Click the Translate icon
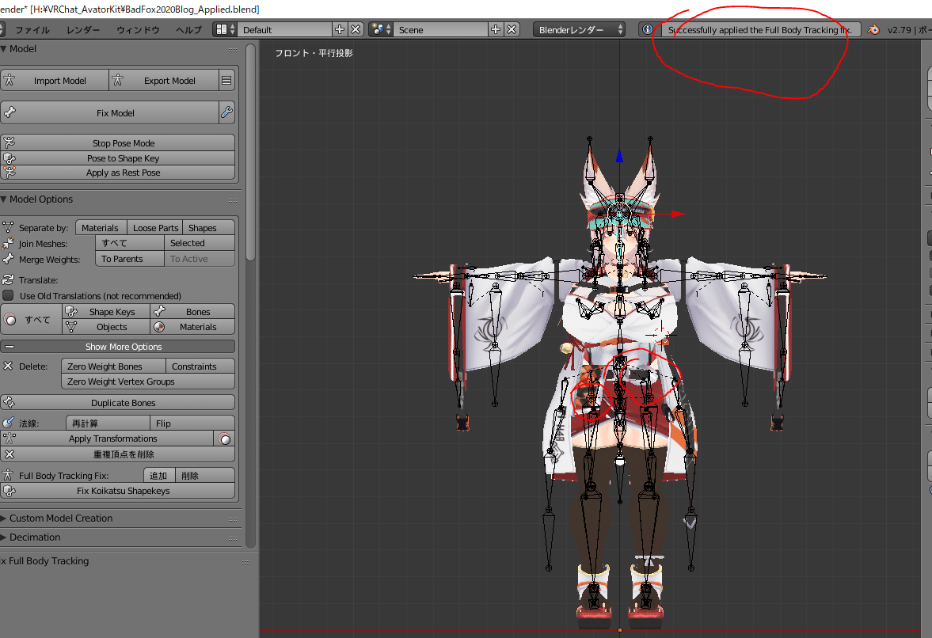Image resolution: width=932 pixels, height=638 pixels. 8,279
